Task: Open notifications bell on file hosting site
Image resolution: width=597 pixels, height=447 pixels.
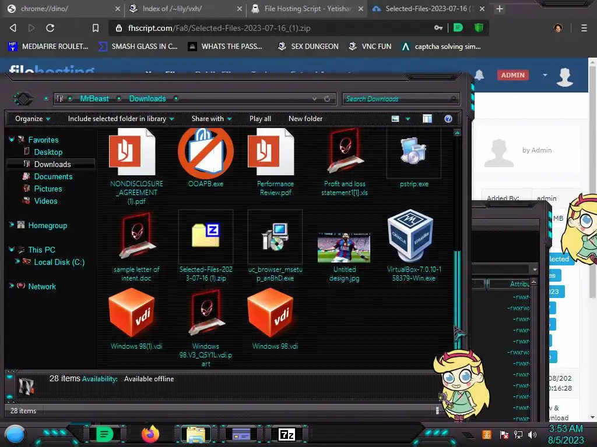Action: (x=479, y=75)
